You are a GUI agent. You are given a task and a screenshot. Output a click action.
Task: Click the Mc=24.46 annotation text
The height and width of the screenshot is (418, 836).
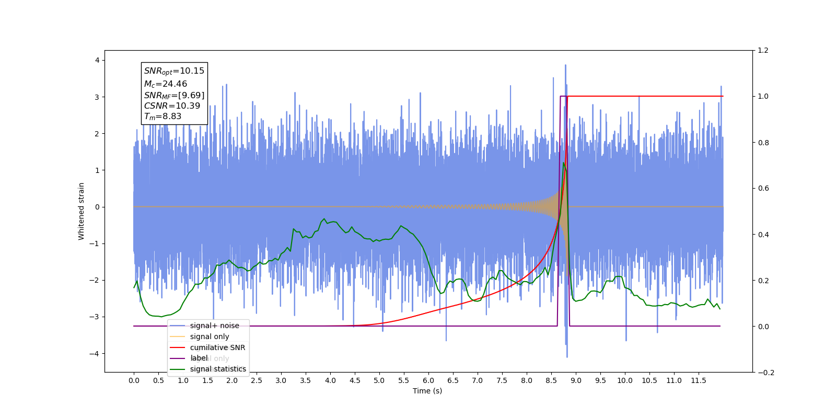(165, 84)
